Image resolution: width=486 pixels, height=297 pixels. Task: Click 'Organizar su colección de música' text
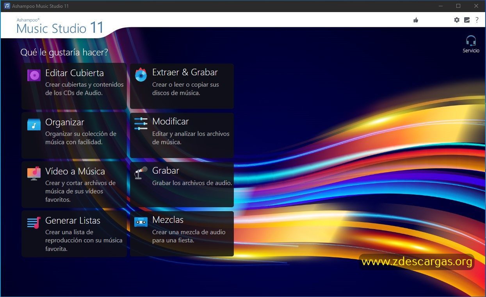point(81,138)
